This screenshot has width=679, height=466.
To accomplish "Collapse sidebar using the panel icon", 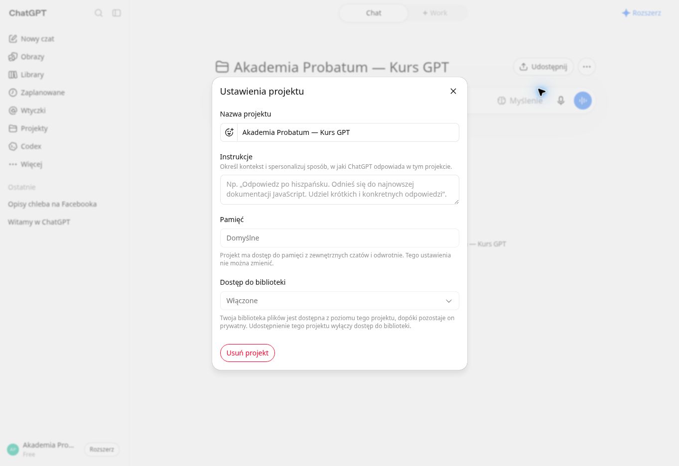I will coord(117,13).
